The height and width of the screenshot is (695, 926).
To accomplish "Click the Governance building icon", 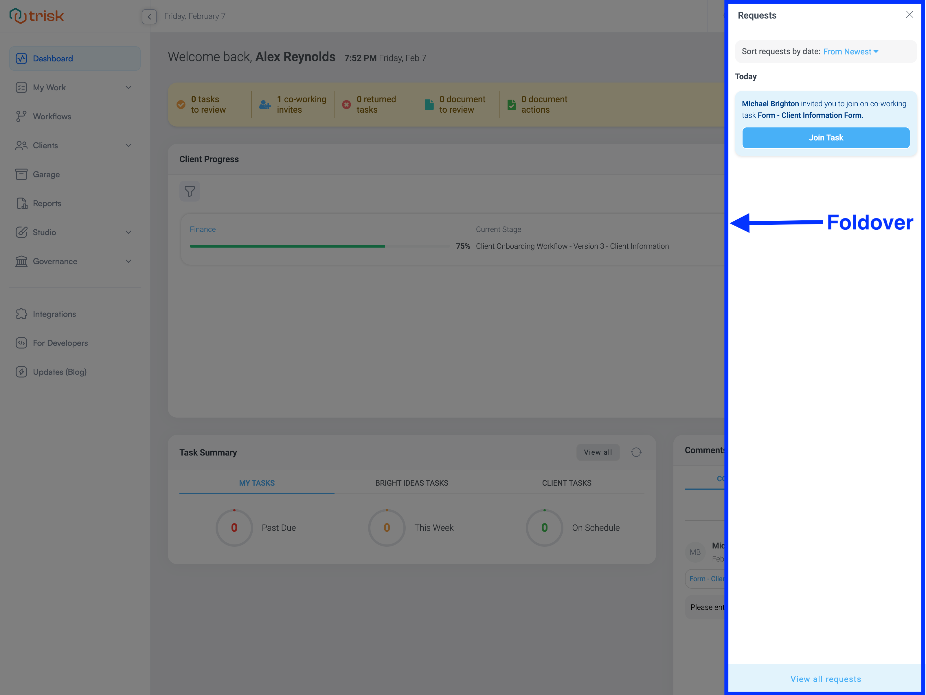I will (21, 261).
